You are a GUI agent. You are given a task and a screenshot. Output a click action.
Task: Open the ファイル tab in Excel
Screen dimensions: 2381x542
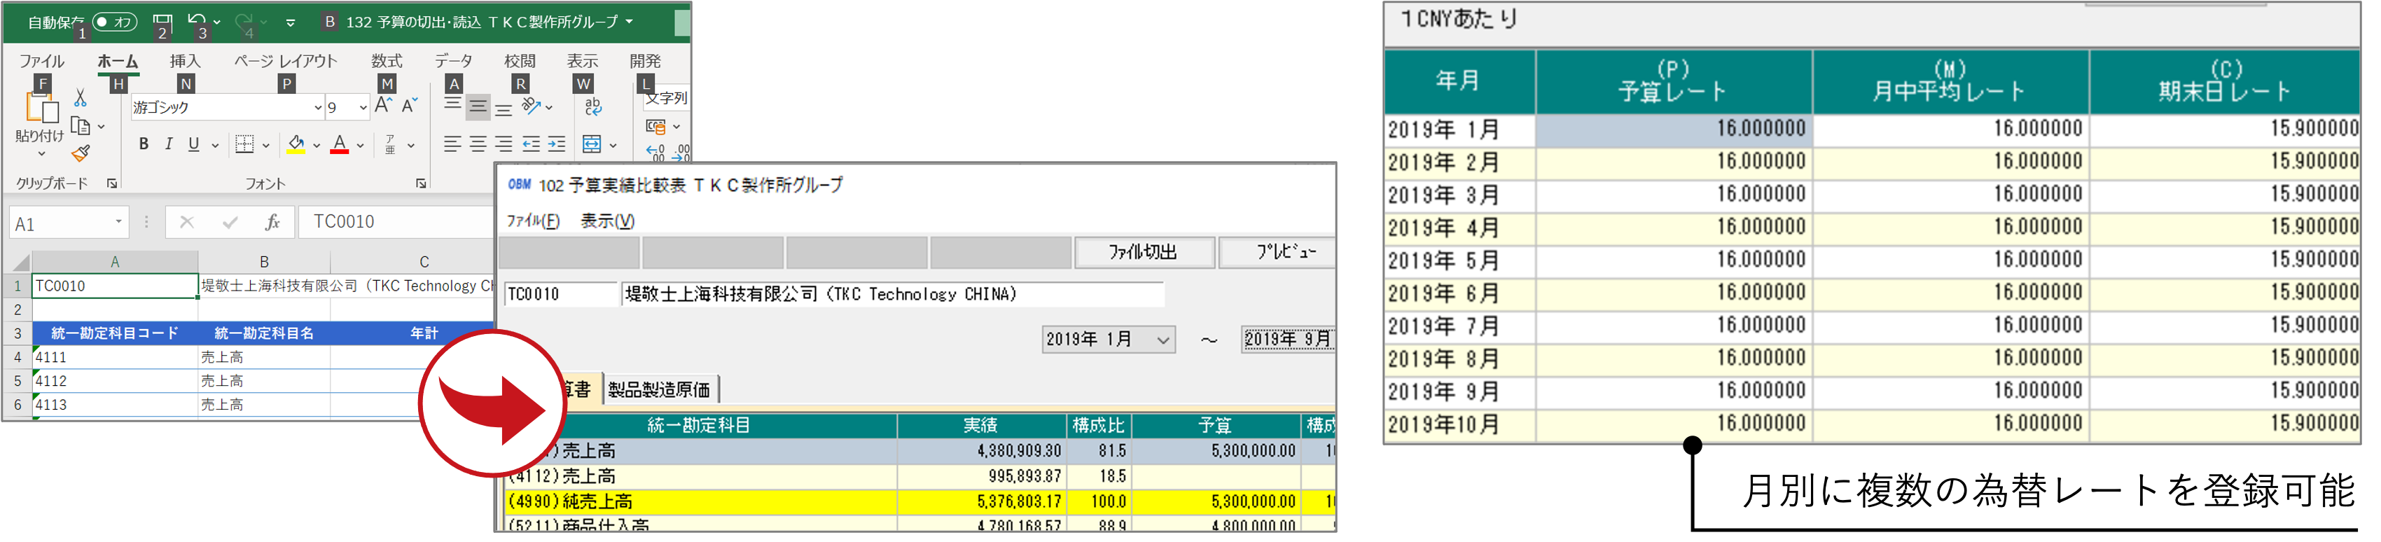click(41, 61)
